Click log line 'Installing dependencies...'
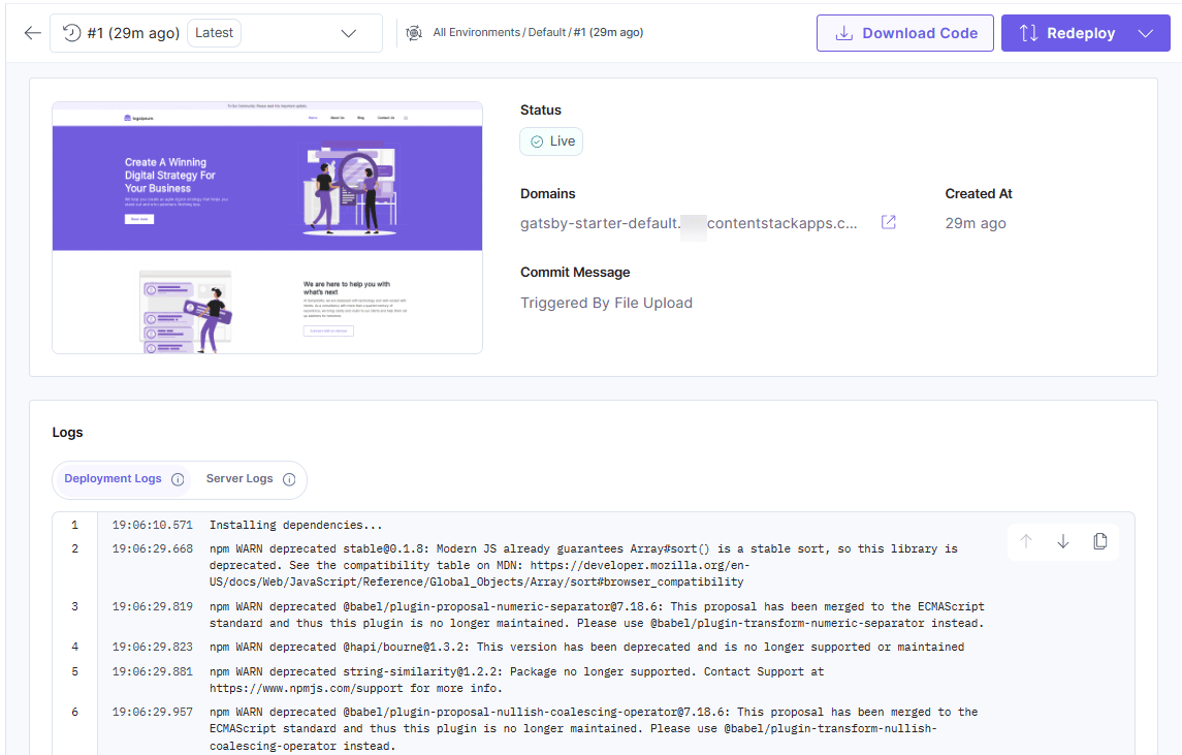The image size is (1182, 755). pyautogui.click(x=296, y=525)
